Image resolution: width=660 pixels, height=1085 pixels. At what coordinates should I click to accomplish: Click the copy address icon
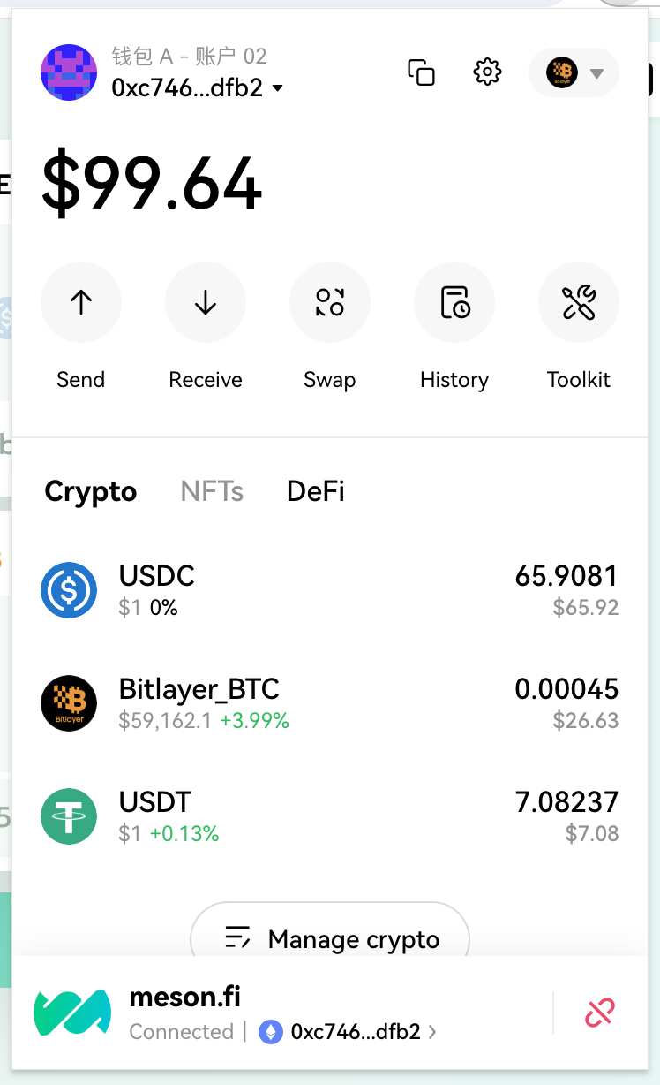coord(421,72)
